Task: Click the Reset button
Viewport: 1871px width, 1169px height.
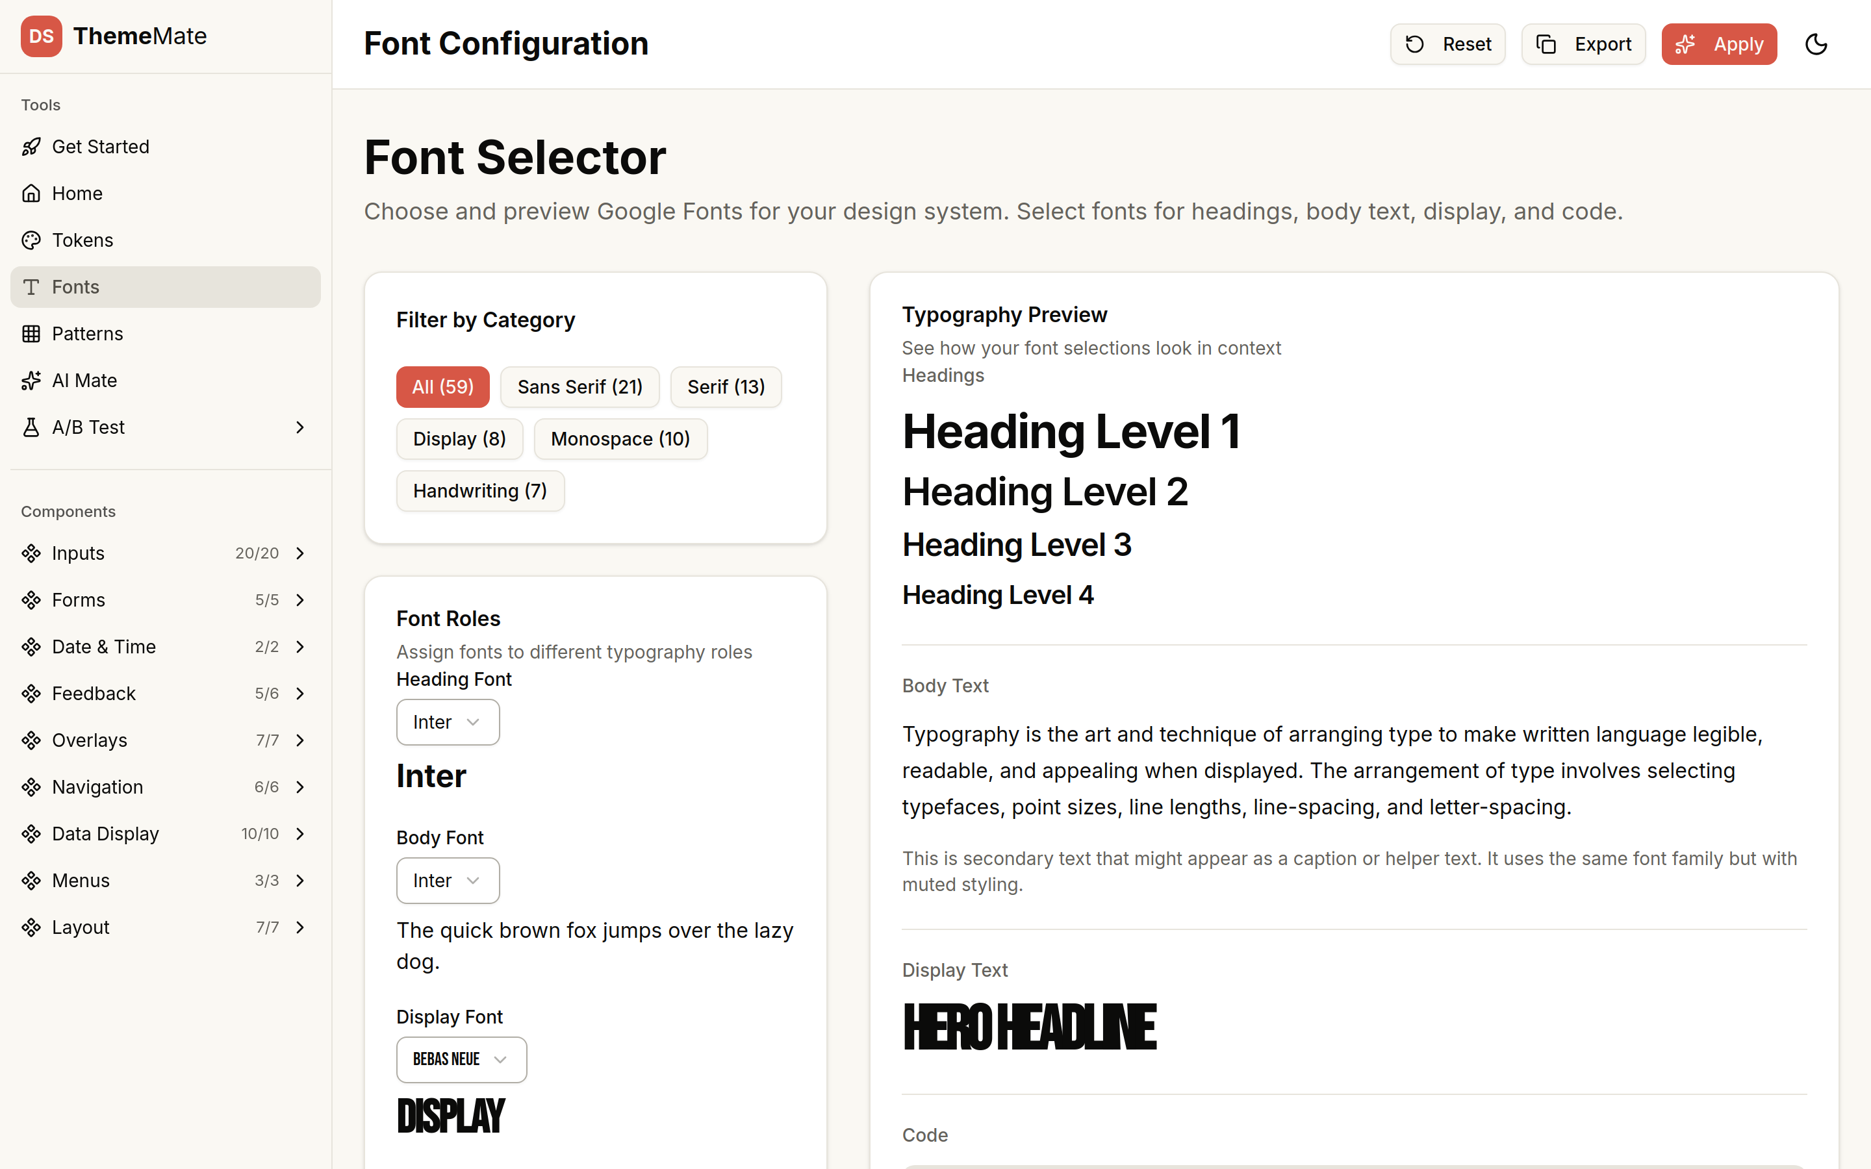Action: tap(1447, 44)
